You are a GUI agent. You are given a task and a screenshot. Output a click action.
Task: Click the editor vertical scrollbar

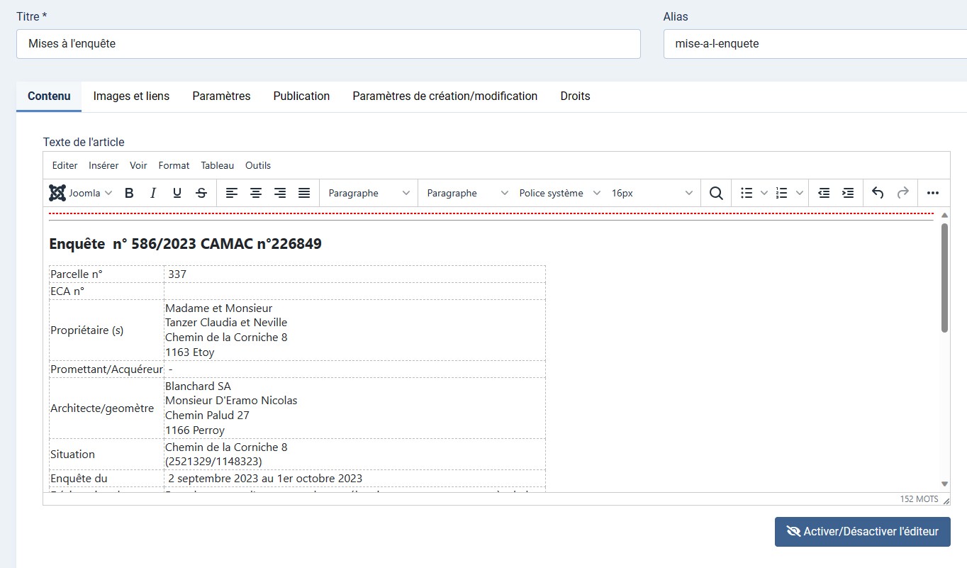tap(944, 277)
